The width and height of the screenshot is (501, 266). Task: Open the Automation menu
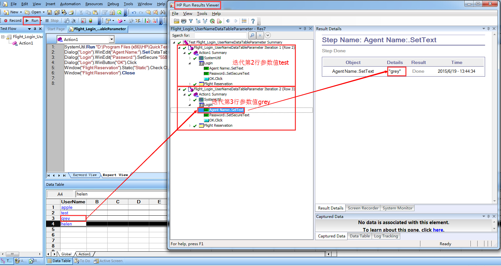point(70,4)
